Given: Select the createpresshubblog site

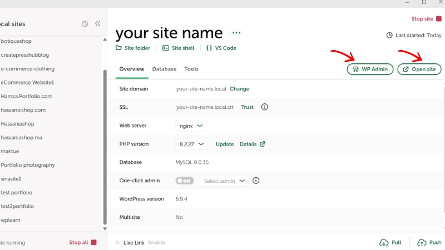Looking at the screenshot, I should click(24, 55).
